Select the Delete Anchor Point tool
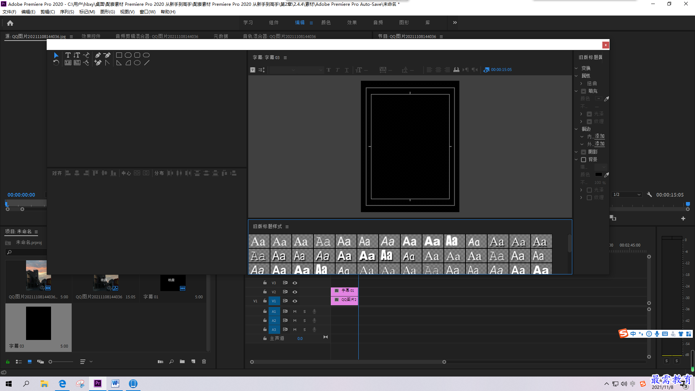This screenshot has width=695, height=391. 107,55
